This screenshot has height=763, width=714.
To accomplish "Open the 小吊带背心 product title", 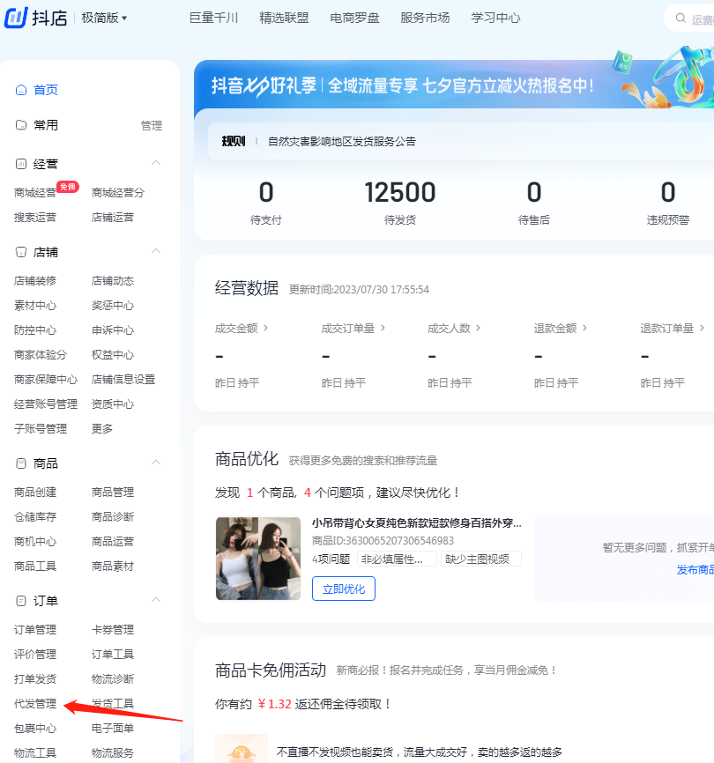I will click(417, 523).
